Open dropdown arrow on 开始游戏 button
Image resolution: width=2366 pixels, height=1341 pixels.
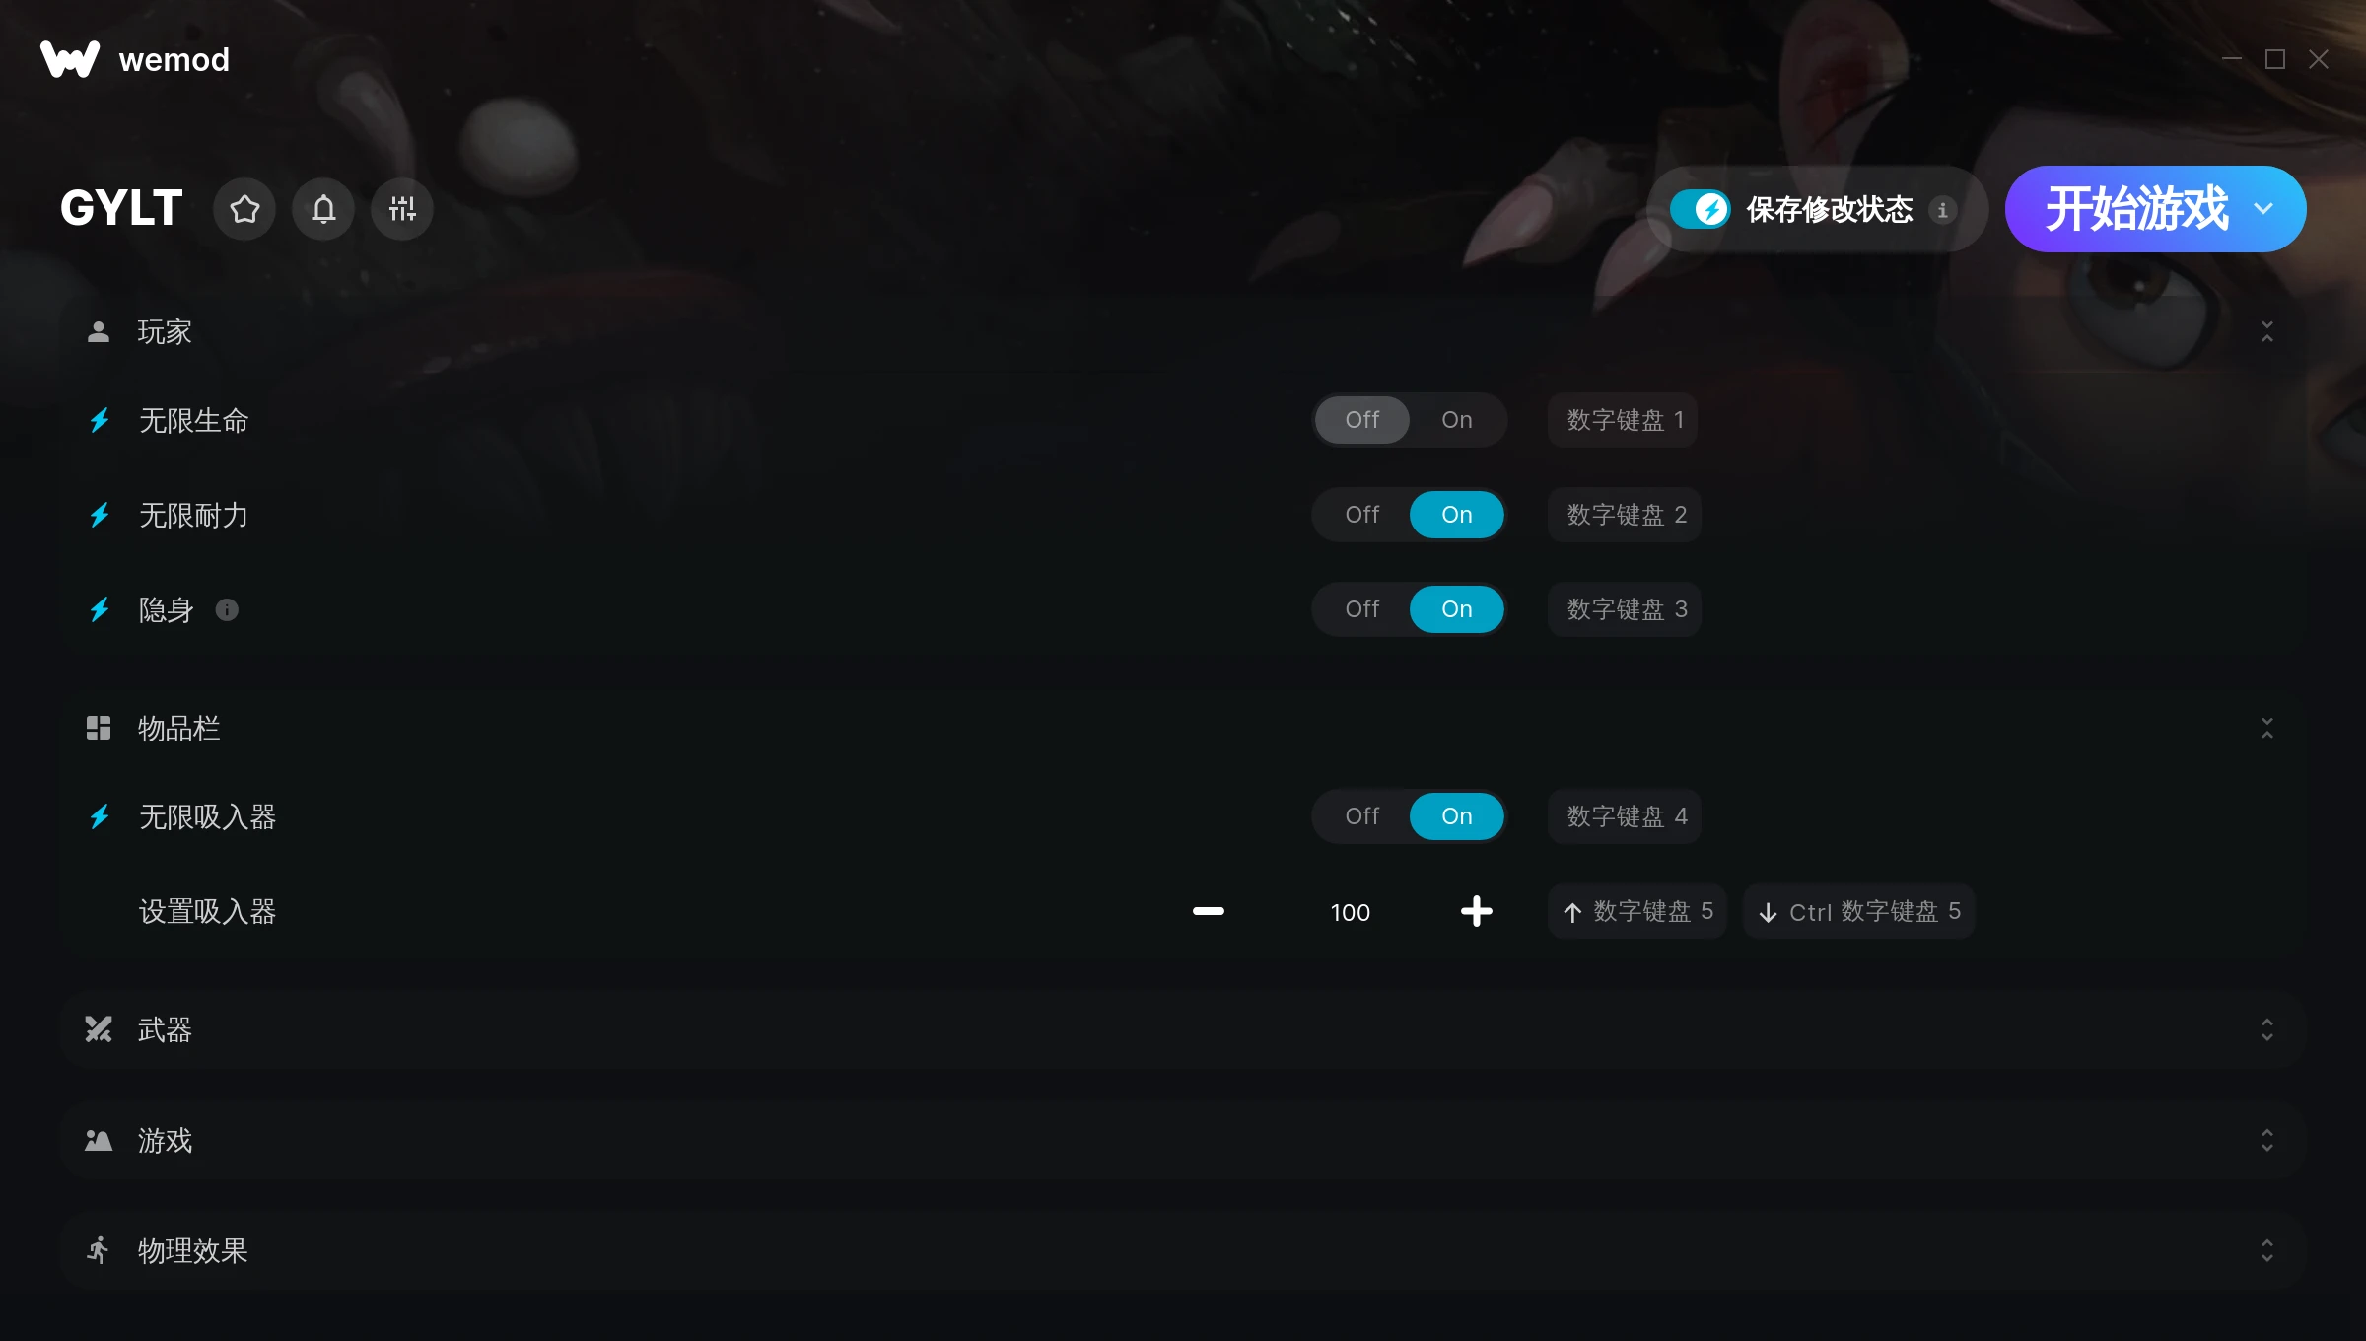2264,209
